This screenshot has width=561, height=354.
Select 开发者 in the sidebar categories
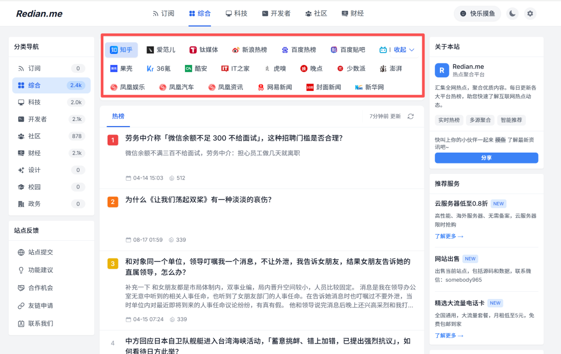51,119
